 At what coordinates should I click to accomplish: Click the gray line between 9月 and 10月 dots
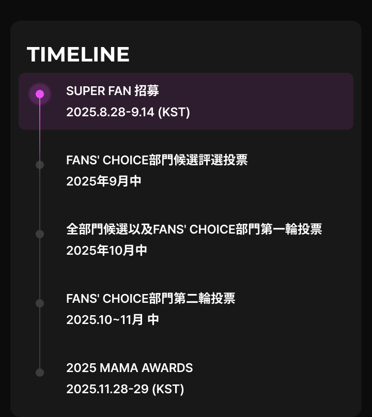[x=40, y=199]
